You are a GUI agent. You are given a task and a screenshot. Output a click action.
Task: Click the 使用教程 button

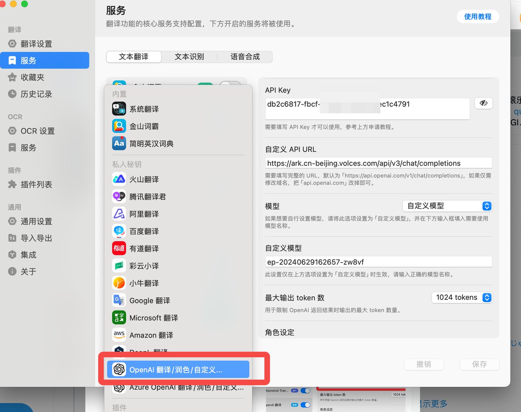point(478,17)
